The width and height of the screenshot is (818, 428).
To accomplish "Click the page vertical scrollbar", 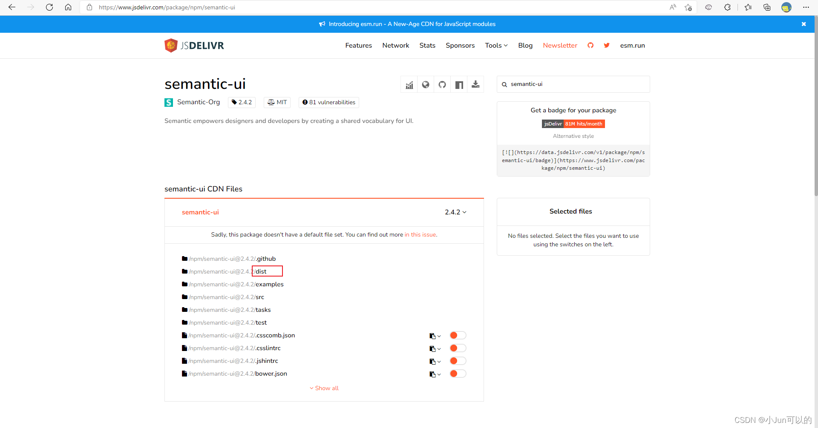I will [x=815, y=106].
